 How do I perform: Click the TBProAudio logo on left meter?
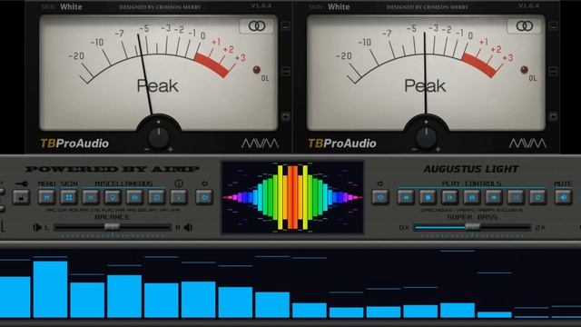click(x=74, y=144)
